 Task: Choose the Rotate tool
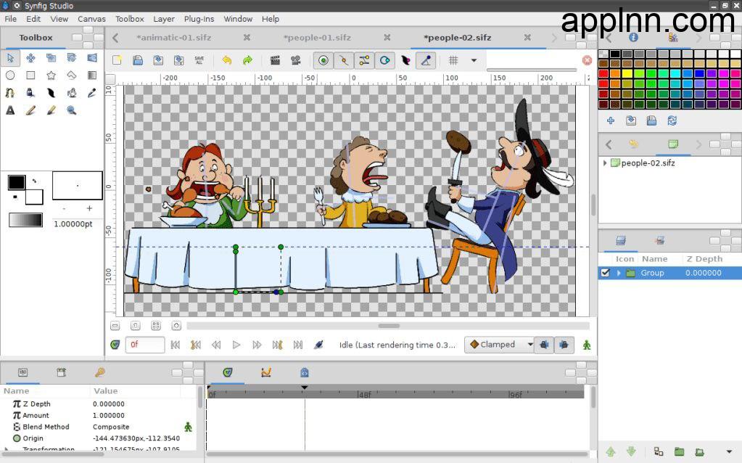72,58
